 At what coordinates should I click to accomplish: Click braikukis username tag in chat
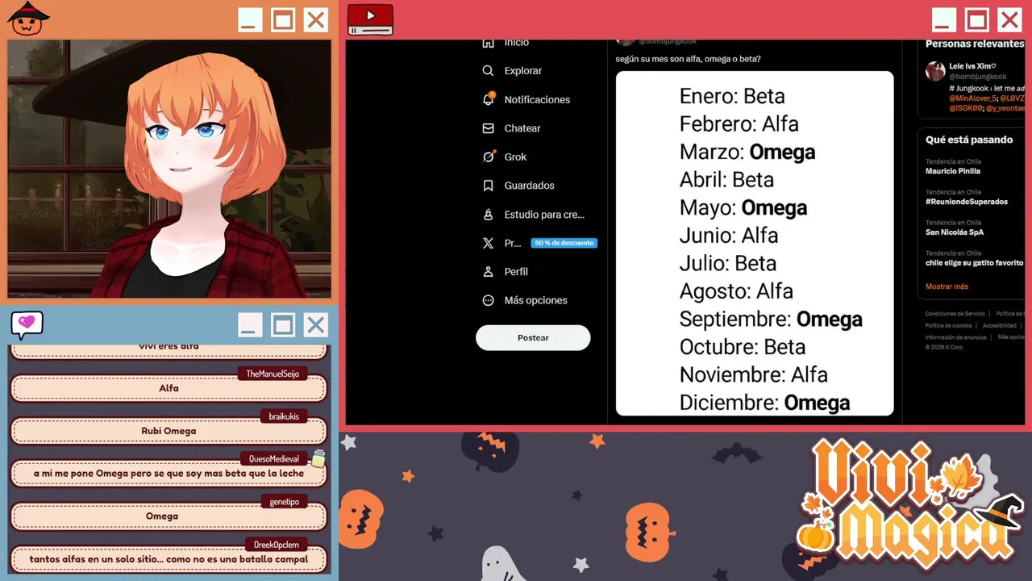pyautogui.click(x=284, y=416)
